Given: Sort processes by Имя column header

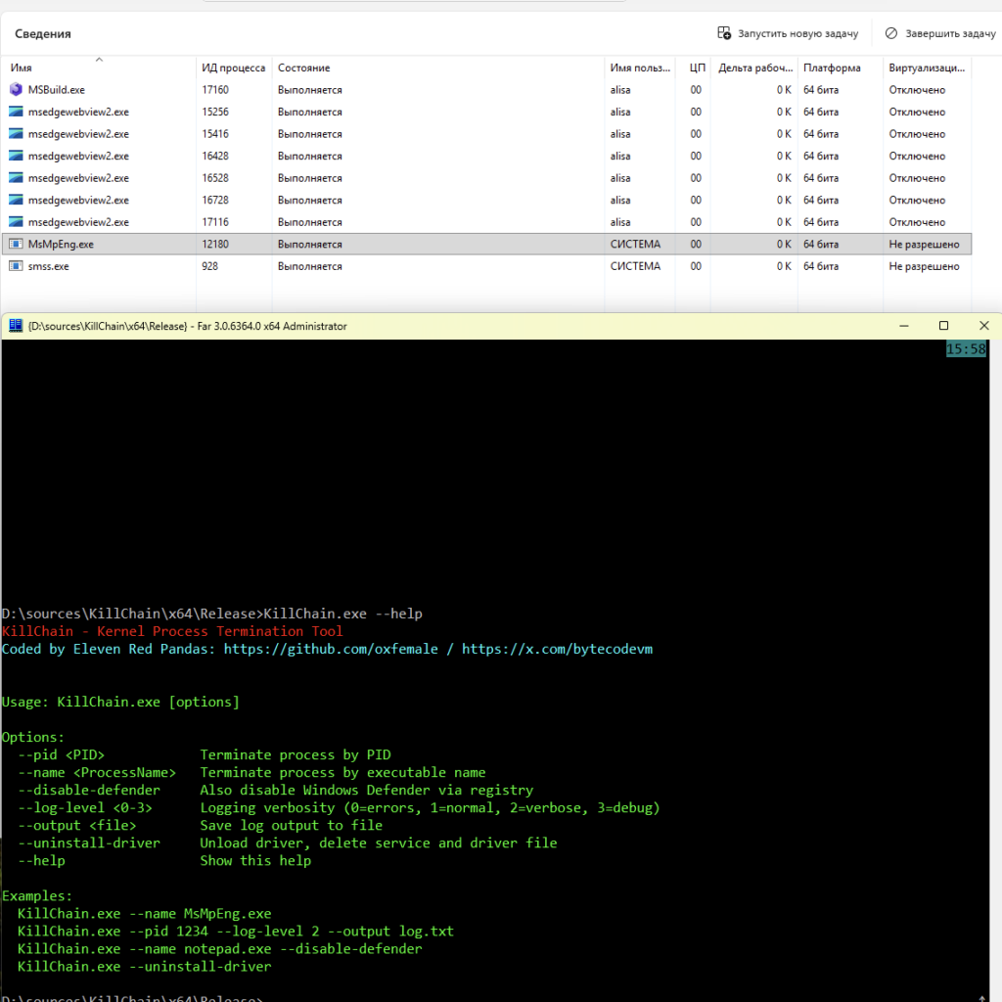Looking at the screenshot, I should click(22, 68).
